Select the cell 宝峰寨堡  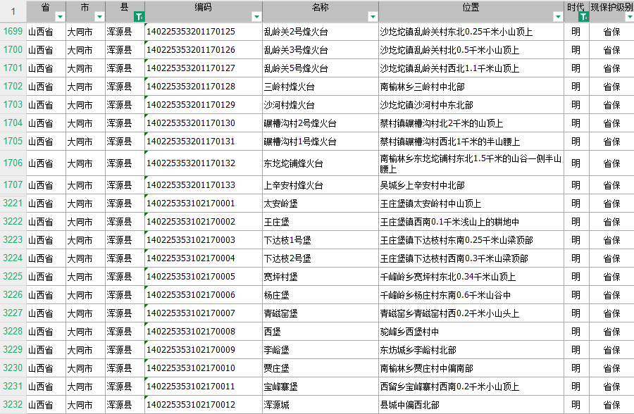[321, 387]
